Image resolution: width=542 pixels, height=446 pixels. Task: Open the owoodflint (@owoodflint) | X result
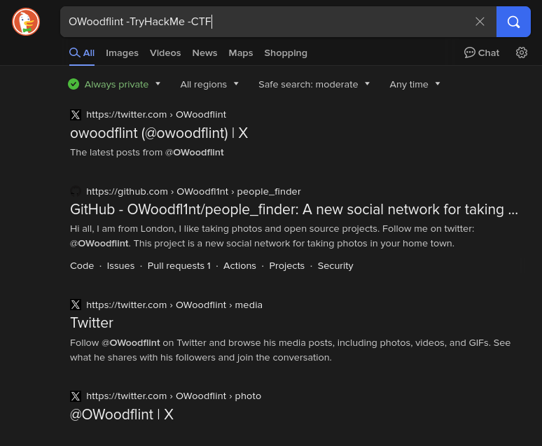[159, 133]
